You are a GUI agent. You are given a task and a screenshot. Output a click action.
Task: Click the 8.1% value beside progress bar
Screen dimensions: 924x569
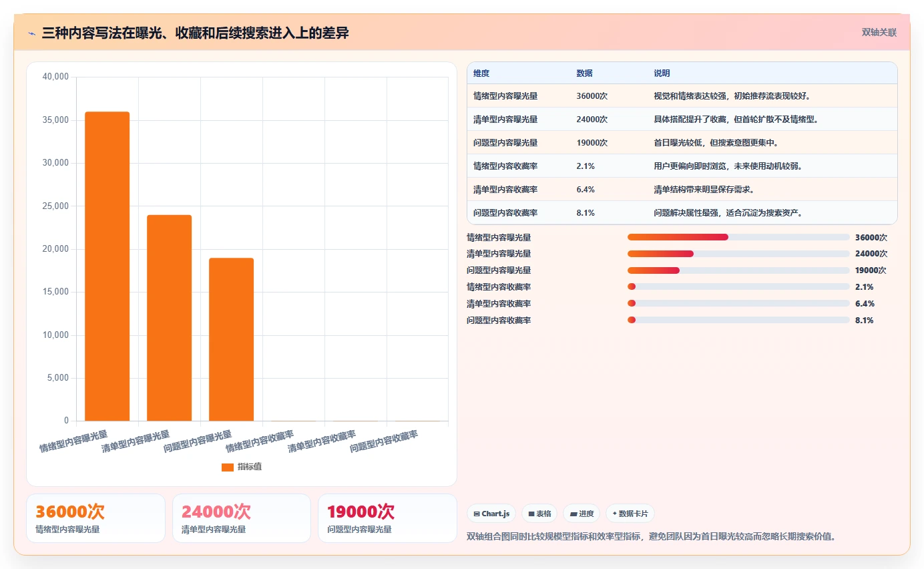point(865,321)
